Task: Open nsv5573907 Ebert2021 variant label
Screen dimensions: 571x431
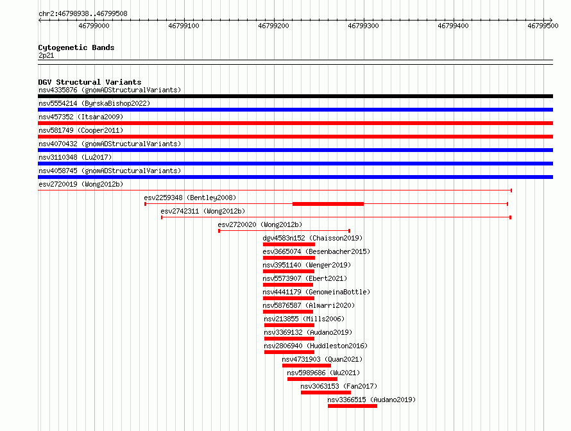Action: (305, 278)
